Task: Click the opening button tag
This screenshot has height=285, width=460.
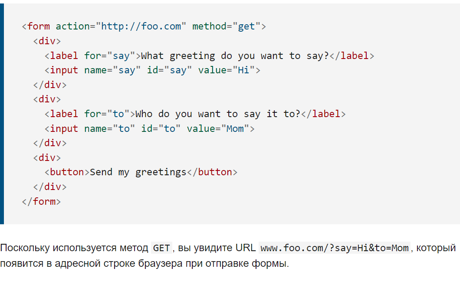Action: (67, 172)
